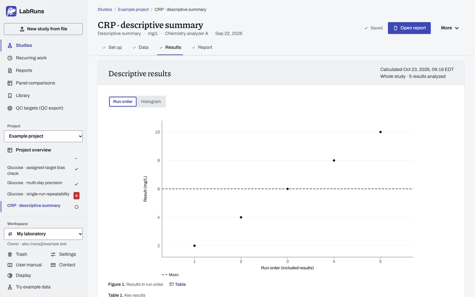Switch to the Data tab
This screenshot has width=475, height=297.
[141, 47]
